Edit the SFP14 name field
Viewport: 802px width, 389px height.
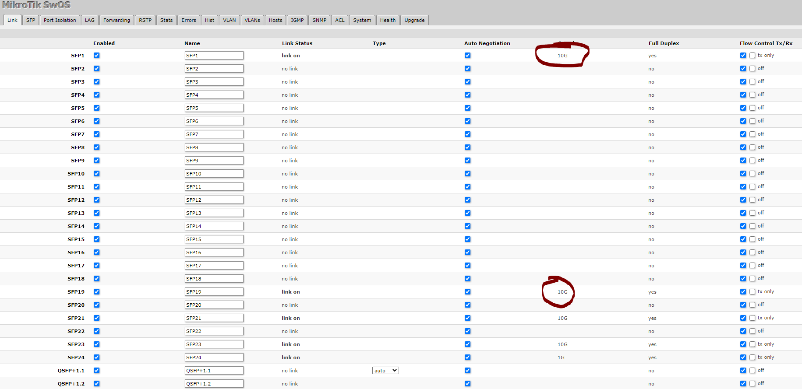coord(214,226)
